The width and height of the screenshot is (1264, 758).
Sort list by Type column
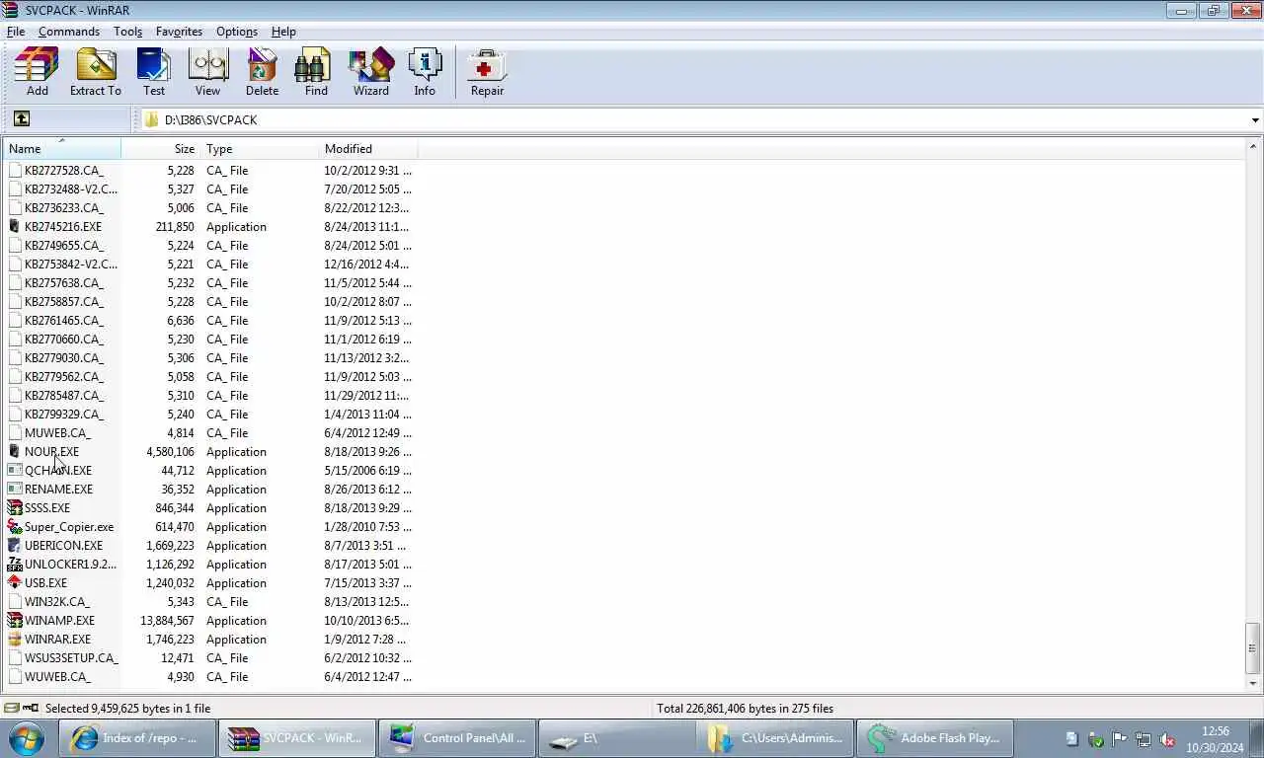point(261,149)
